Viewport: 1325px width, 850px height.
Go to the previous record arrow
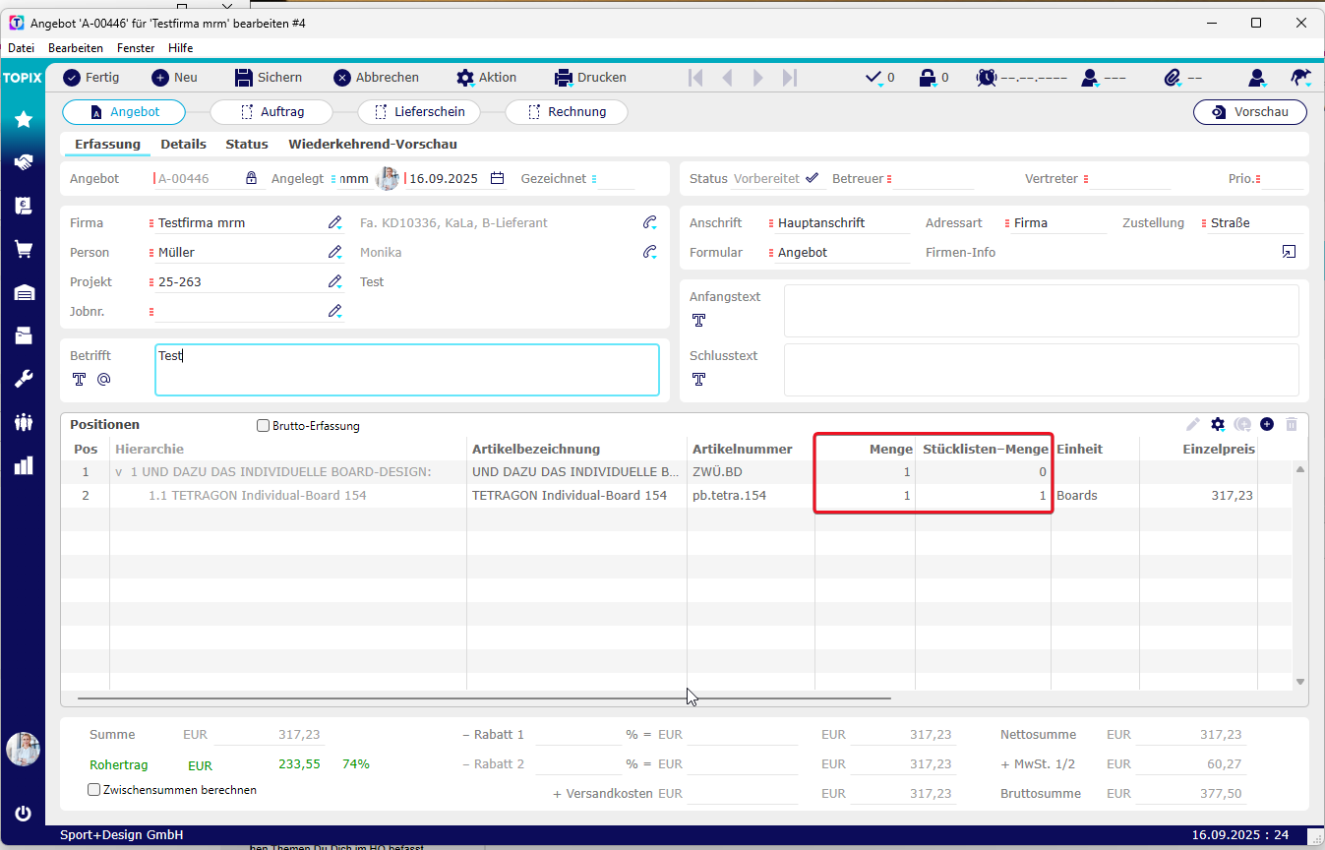[x=727, y=78]
